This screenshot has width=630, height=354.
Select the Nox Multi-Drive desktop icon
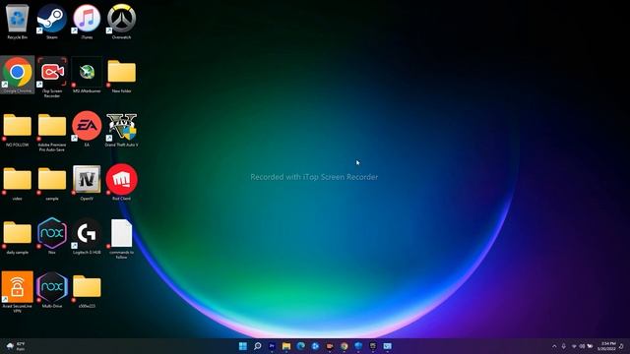click(52, 290)
